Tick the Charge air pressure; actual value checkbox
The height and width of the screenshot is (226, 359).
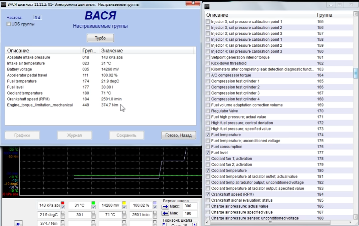208,206
